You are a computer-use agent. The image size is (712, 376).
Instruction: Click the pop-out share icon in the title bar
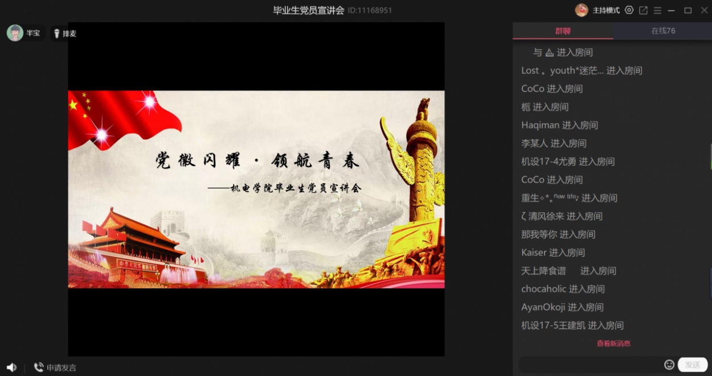click(x=643, y=10)
